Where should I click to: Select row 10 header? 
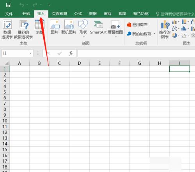tap(5, 121)
